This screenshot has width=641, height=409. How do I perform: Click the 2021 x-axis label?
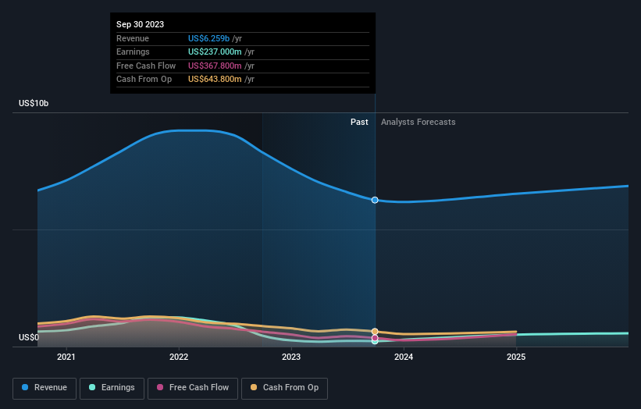pos(66,357)
